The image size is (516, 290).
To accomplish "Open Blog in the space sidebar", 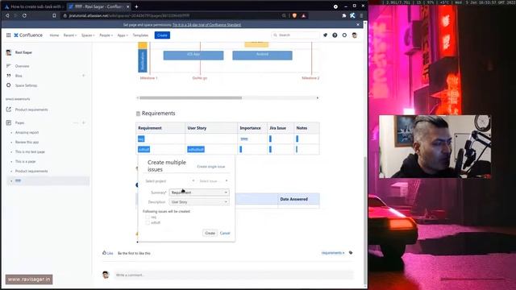I will [x=19, y=76].
